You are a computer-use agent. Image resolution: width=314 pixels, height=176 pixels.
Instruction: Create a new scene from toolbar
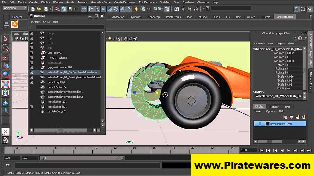click(33, 9)
